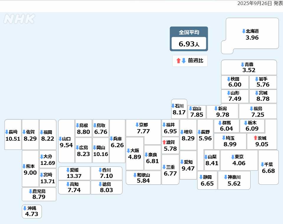Click the 千葉 tile showing 6.68

point(268,167)
